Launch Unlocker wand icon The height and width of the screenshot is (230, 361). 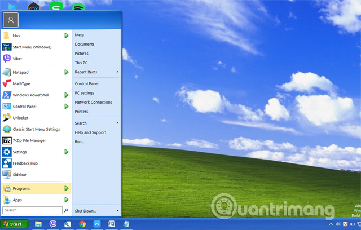(7, 118)
